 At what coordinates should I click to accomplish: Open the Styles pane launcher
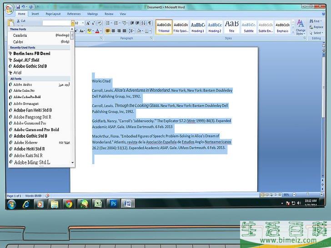(x=305, y=38)
